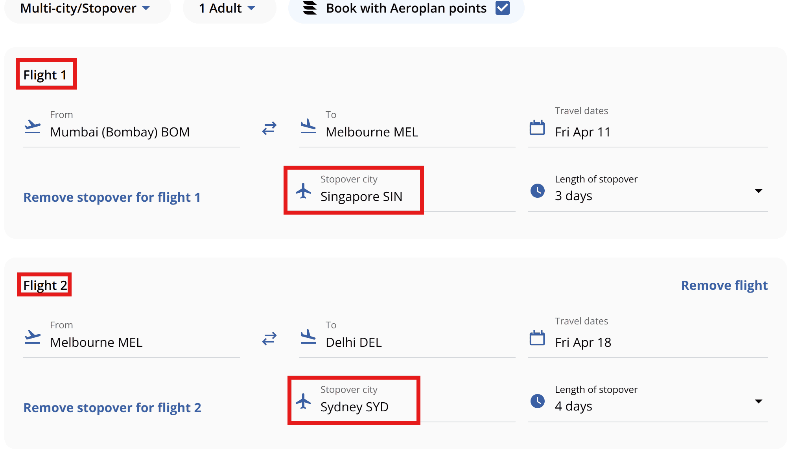
Task: Open the 1 Adult passenger dropdown
Action: (x=226, y=8)
